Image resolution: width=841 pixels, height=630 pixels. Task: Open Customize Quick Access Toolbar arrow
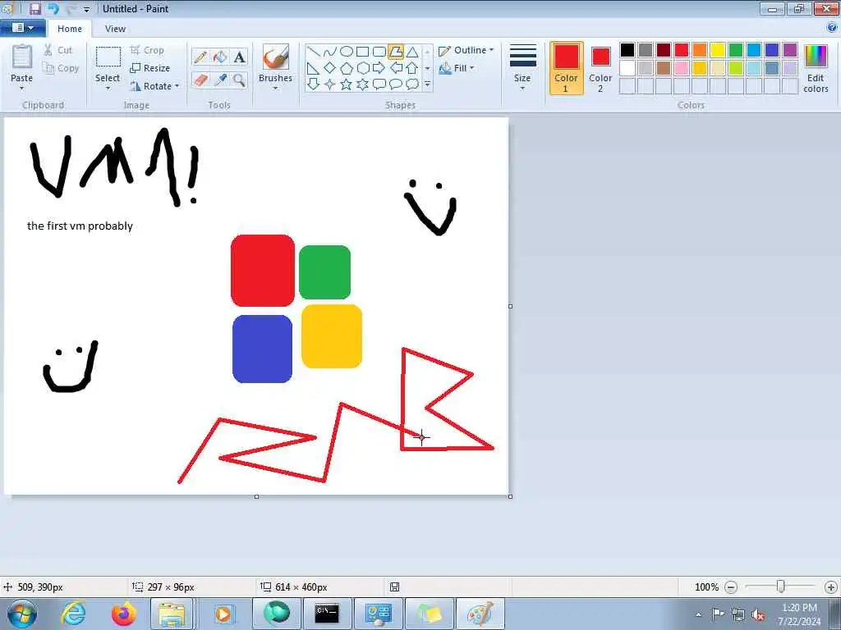pos(86,9)
